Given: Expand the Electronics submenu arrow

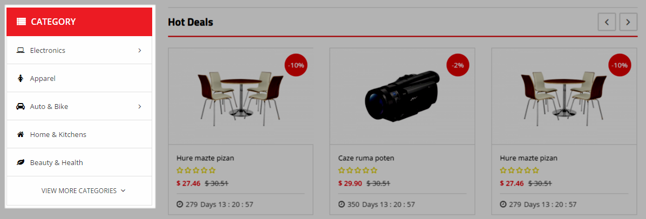Looking at the screenshot, I should pos(140,50).
